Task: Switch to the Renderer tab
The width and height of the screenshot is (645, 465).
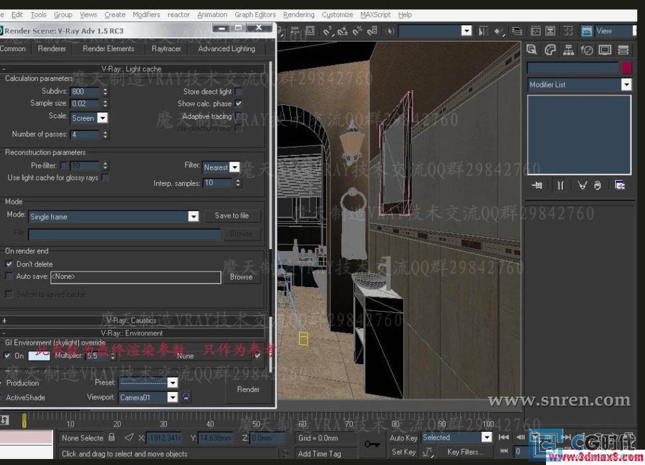Action: [x=52, y=48]
